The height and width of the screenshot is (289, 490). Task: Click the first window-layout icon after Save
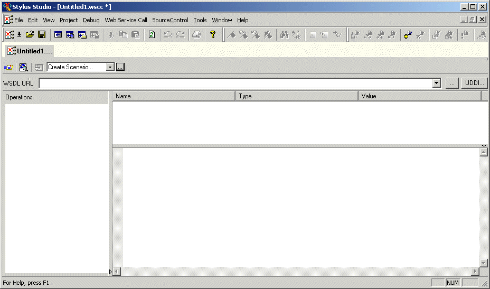(x=58, y=35)
